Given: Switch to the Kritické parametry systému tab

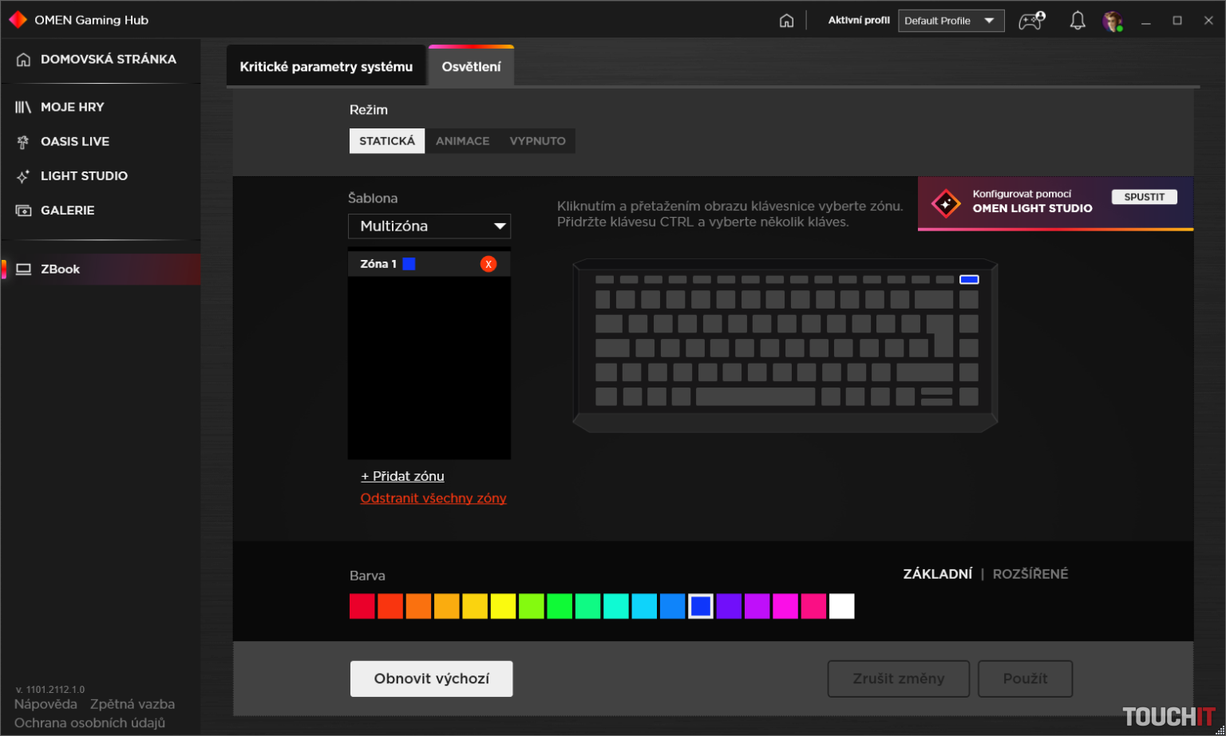Looking at the screenshot, I should pos(326,65).
